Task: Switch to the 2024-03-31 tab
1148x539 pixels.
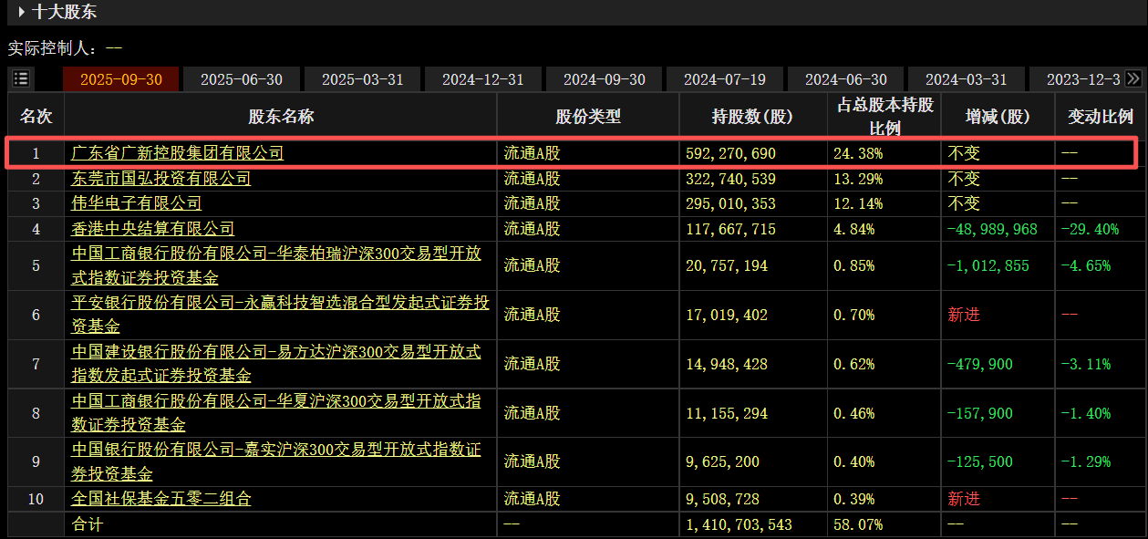Action: (x=967, y=79)
